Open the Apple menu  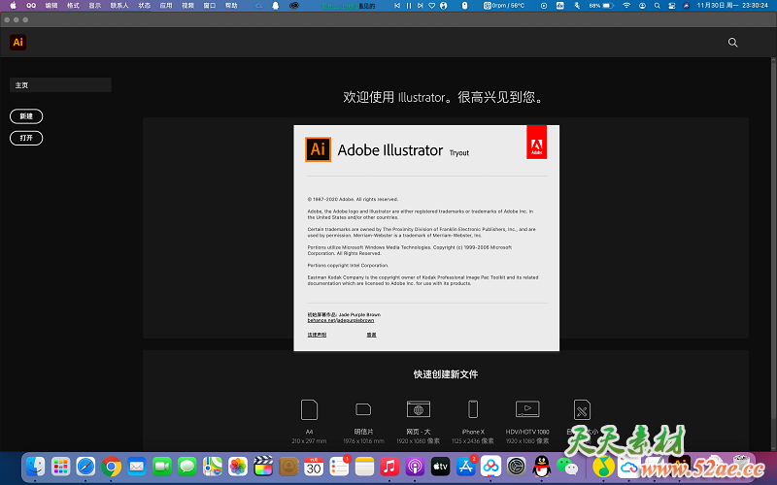[13, 6]
